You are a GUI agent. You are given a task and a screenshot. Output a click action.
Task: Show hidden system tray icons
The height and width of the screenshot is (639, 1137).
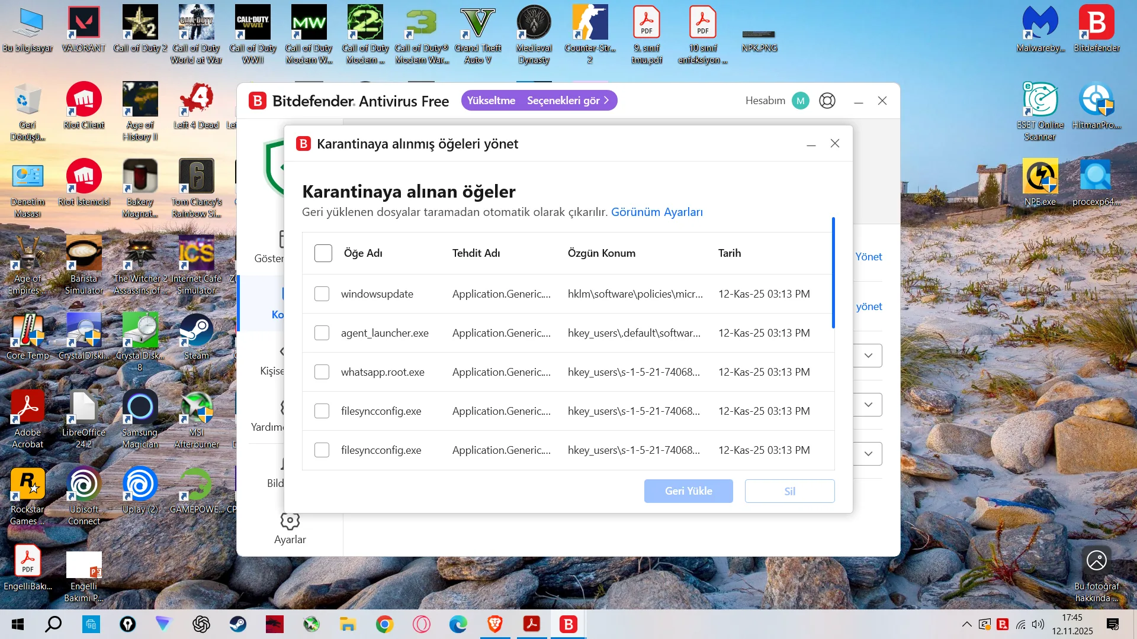pos(967,624)
